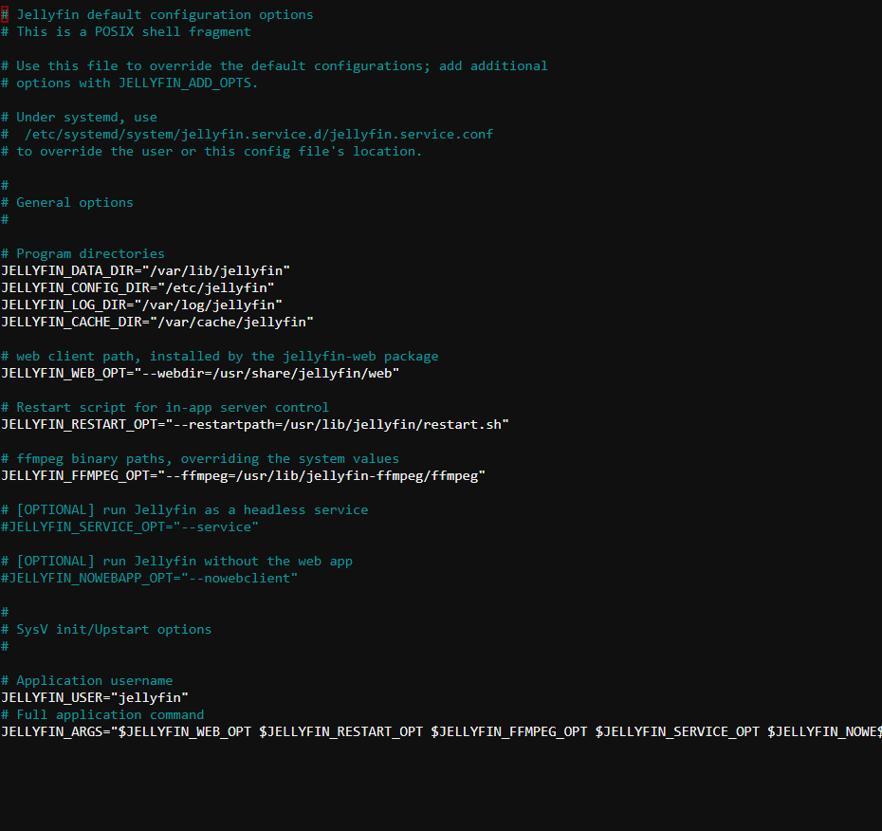Place cursor on JELLYFIN_FFMPEG_OPT line

click(243, 475)
